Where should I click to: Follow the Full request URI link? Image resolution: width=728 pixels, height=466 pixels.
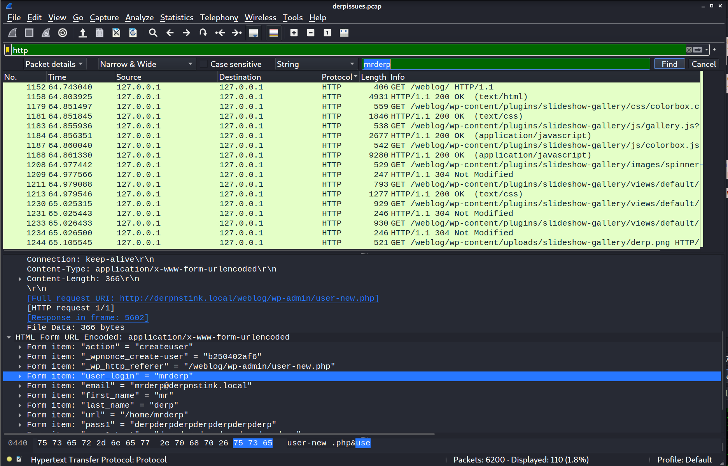(x=203, y=298)
